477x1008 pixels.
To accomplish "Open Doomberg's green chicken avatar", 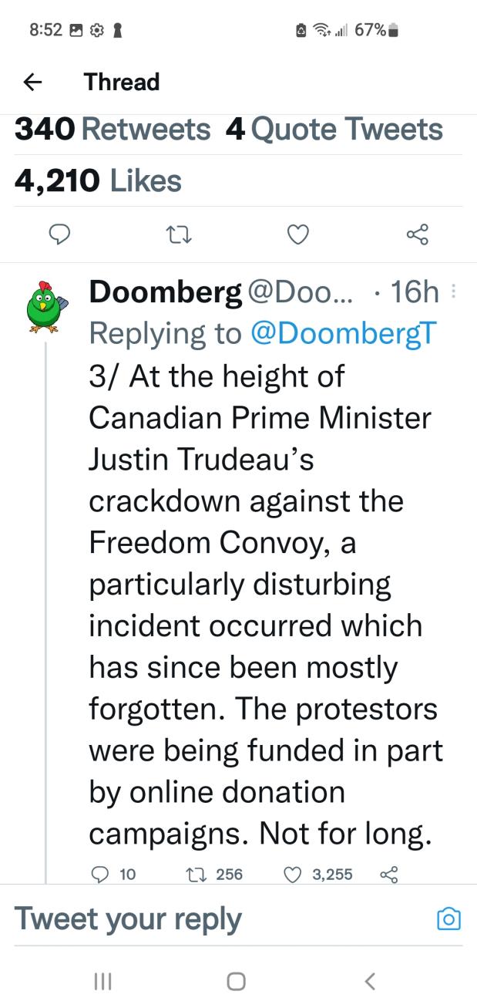I will [44, 305].
